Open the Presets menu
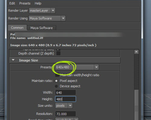 (x=25, y=3)
